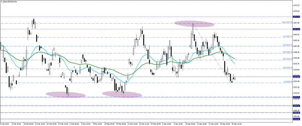The image size is (302, 126).
Task: Click the 1375.65 price scale value
Action: point(297,12)
